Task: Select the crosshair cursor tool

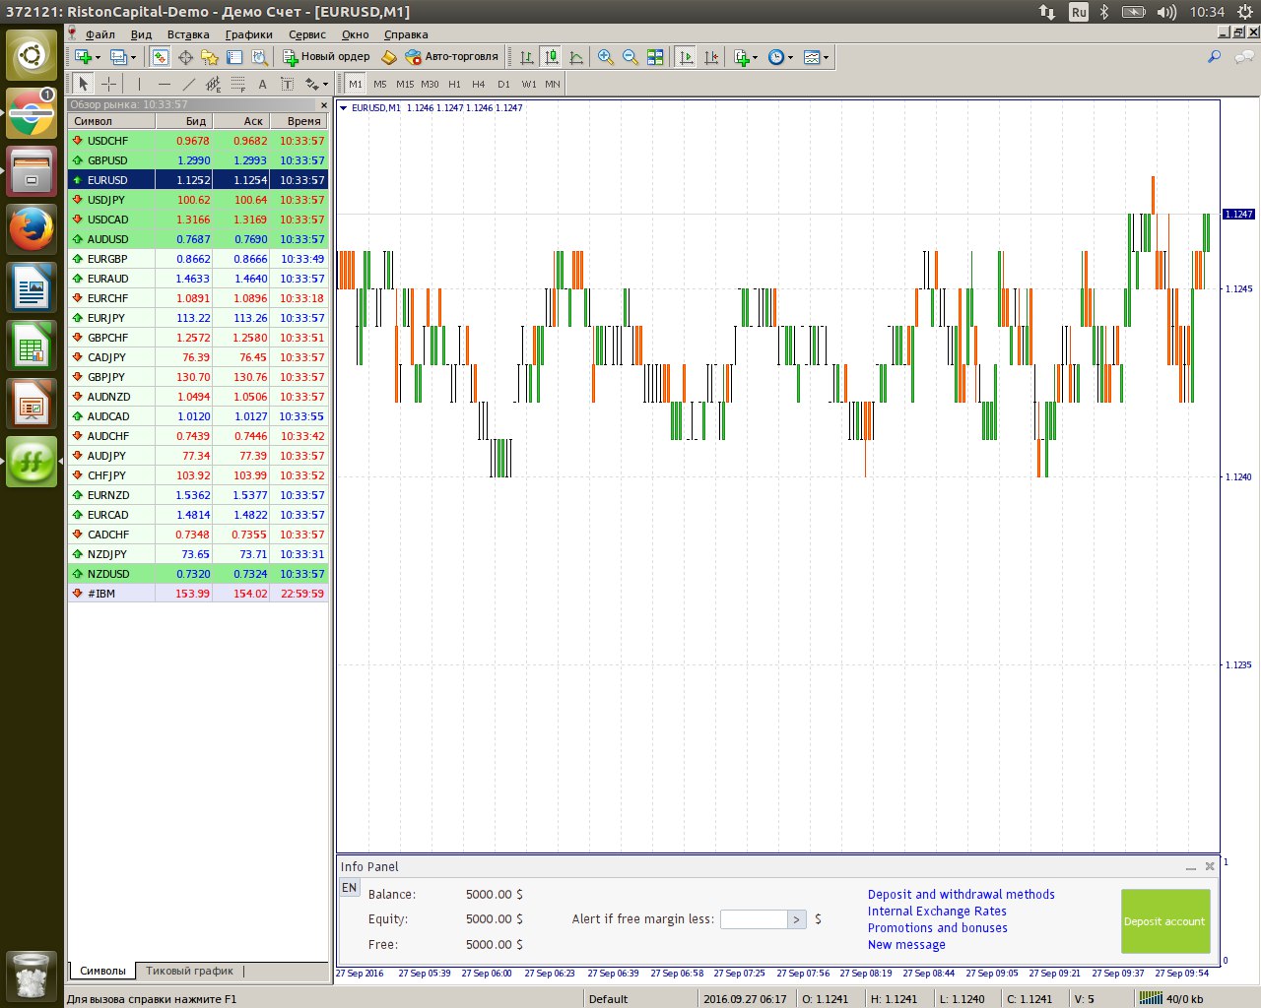Action: [108, 85]
